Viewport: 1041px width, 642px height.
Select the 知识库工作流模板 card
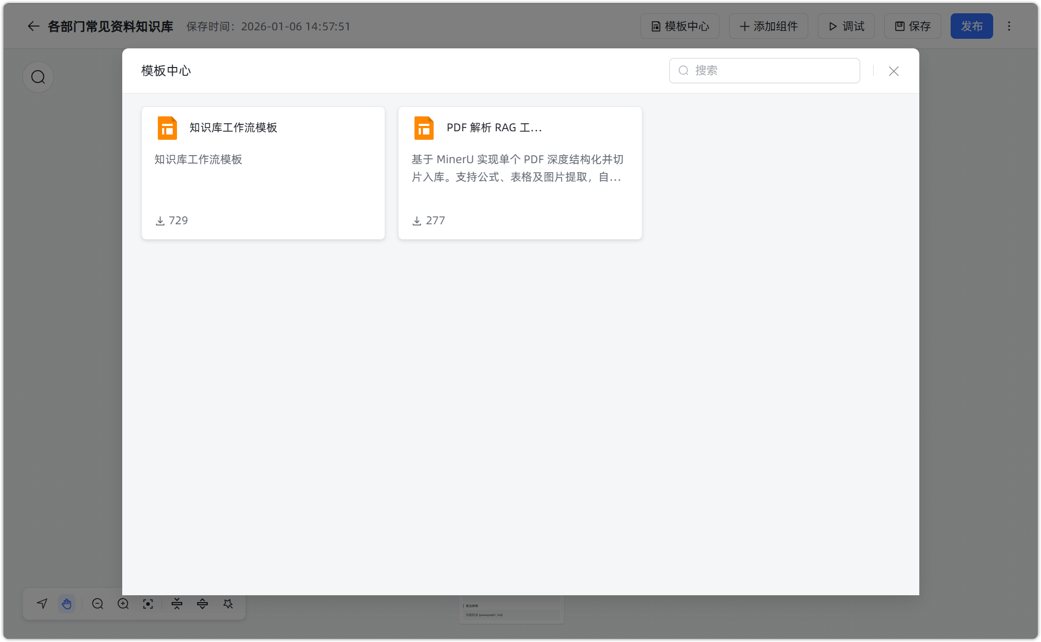[x=263, y=173]
